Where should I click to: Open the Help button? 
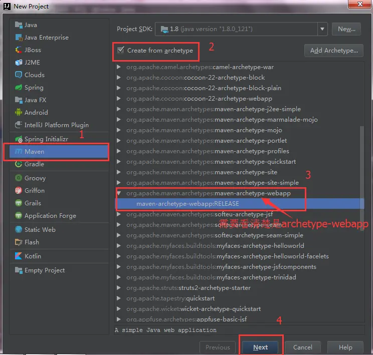pos(345,347)
